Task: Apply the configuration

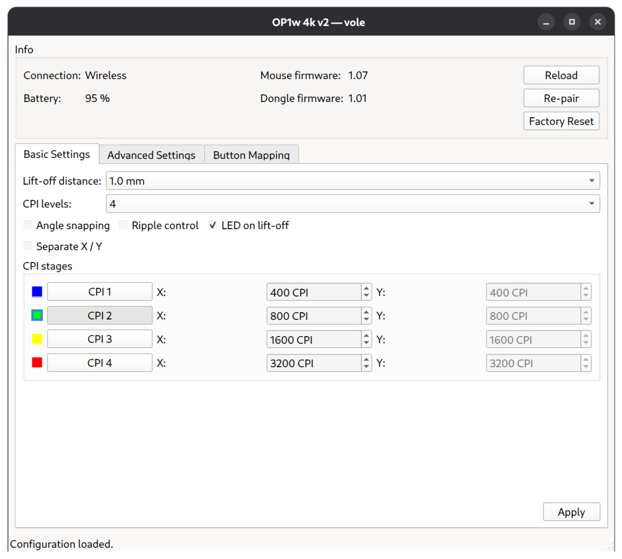Action: click(571, 512)
